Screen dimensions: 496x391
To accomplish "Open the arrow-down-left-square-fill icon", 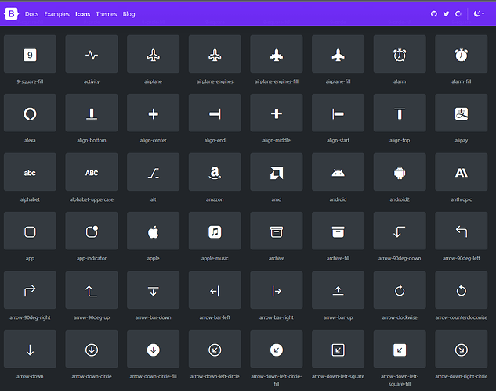I will coord(400,349).
